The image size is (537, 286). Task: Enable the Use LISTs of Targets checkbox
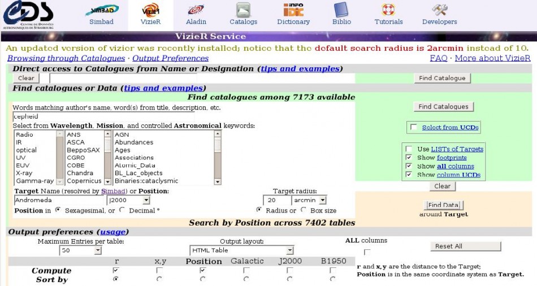click(x=409, y=149)
